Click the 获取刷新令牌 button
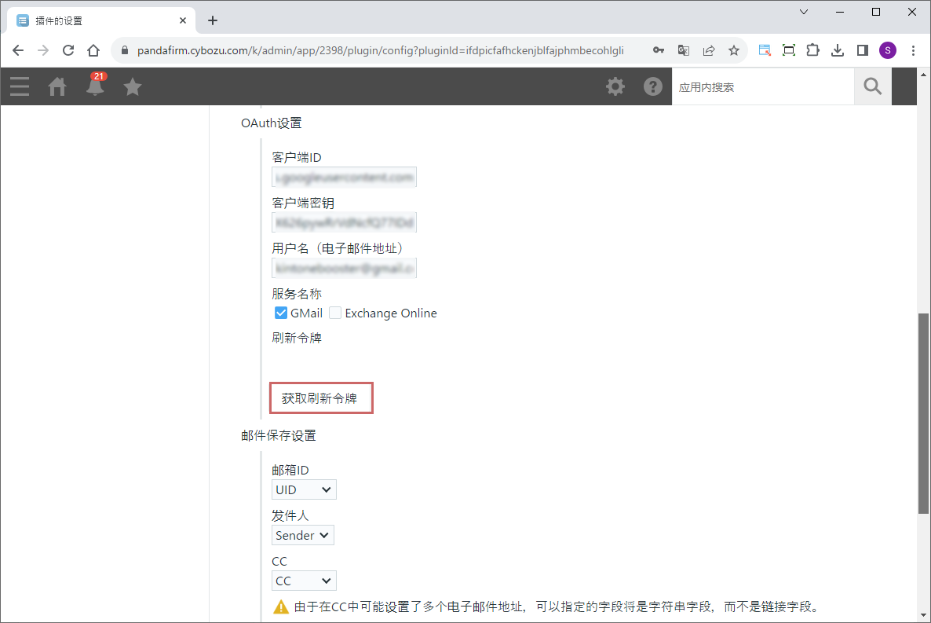This screenshot has height=623, width=931. click(320, 398)
